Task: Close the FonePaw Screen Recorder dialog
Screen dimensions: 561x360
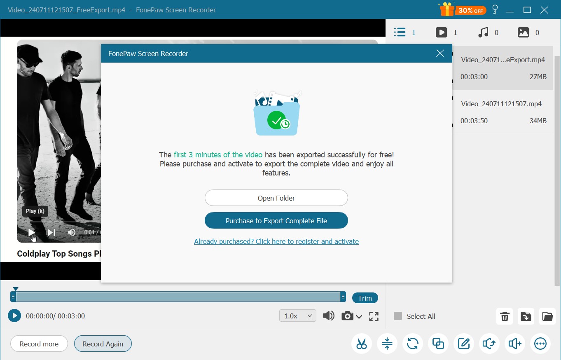Action: pyautogui.click(x=440, y=54)
